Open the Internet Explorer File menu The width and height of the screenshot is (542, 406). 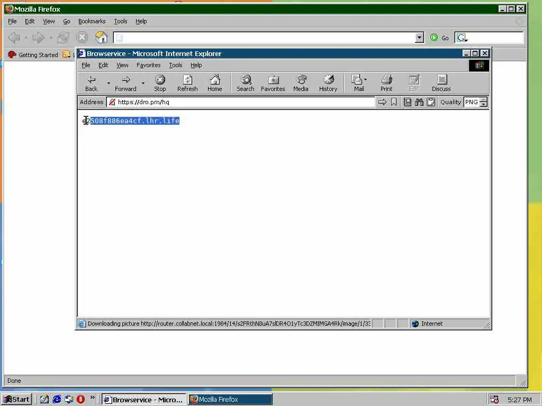(x=86, y=65)
